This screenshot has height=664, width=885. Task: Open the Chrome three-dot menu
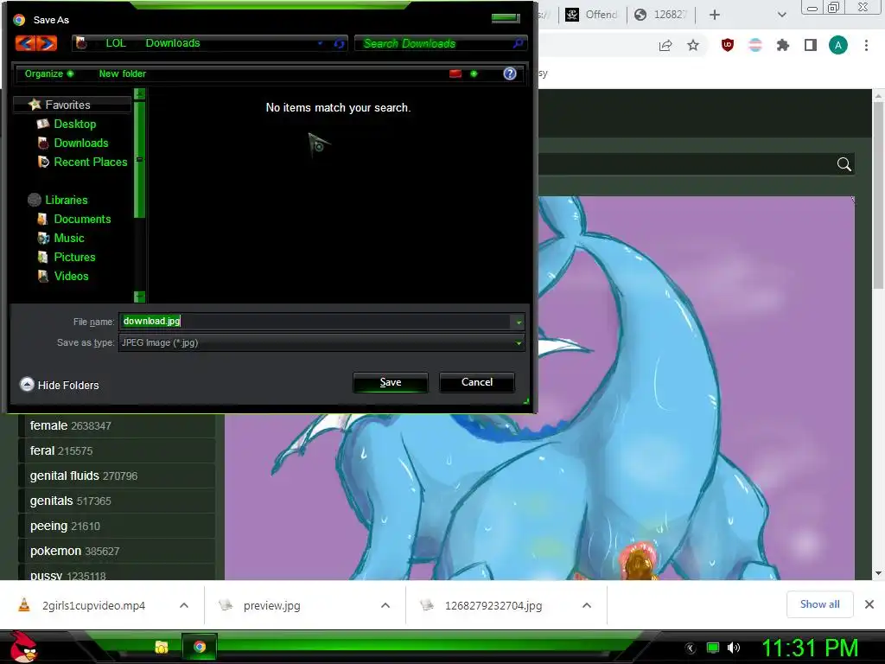click(866, 45)
